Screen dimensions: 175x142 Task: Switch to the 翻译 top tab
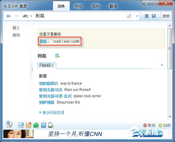(x=113, y=6)
